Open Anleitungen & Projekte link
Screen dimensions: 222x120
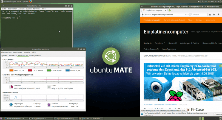(x=190, y=43)
